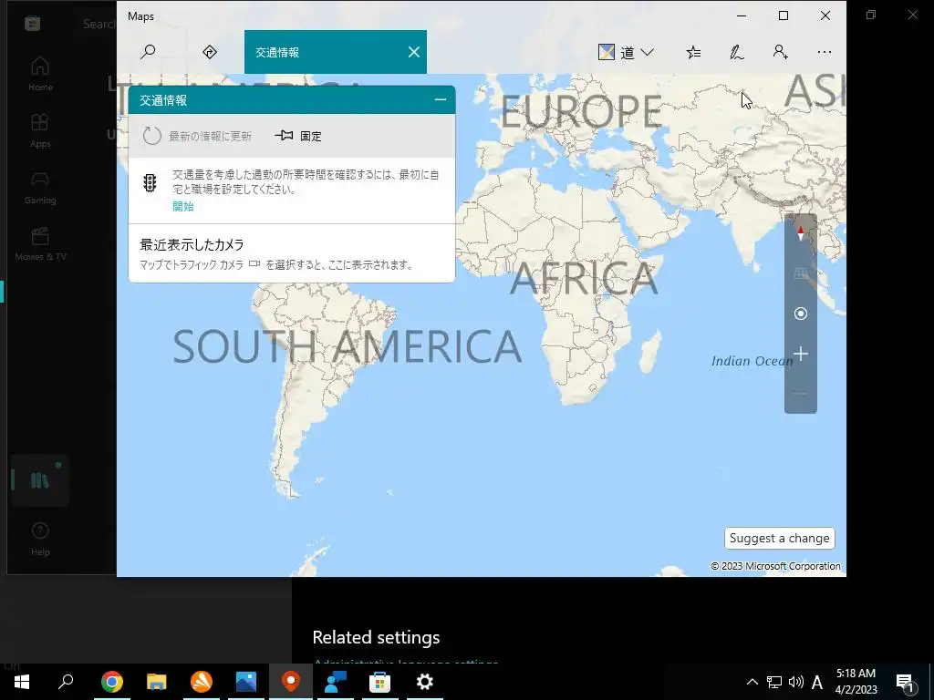
Task: Select the 交通情報 tab
Action: point(336,52)
